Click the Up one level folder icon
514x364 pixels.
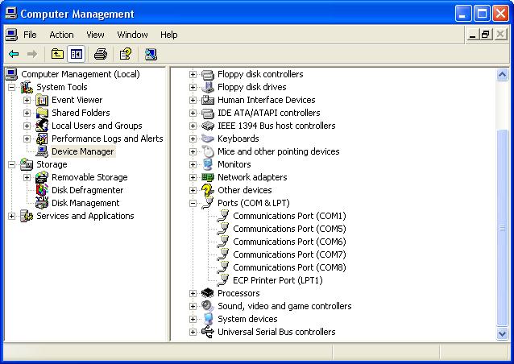[x=57, y=54]
